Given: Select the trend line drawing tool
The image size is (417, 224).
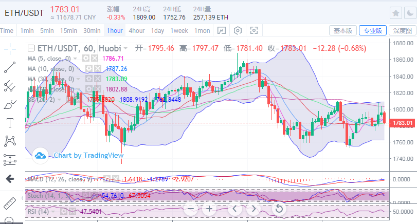Looking at the screenshot, I should (10, 67).
